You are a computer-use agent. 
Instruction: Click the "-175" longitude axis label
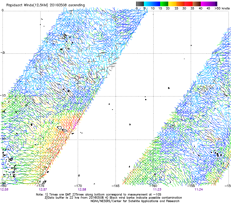[41, 186]
